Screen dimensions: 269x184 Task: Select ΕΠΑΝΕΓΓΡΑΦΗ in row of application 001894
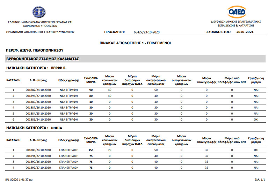[x=69, y=156]
